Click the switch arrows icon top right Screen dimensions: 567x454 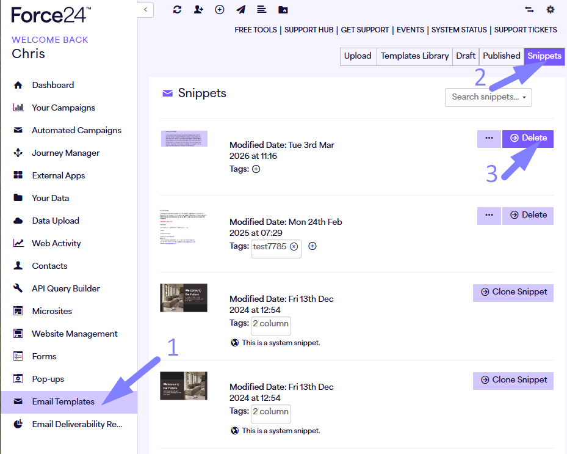[529, 10]
